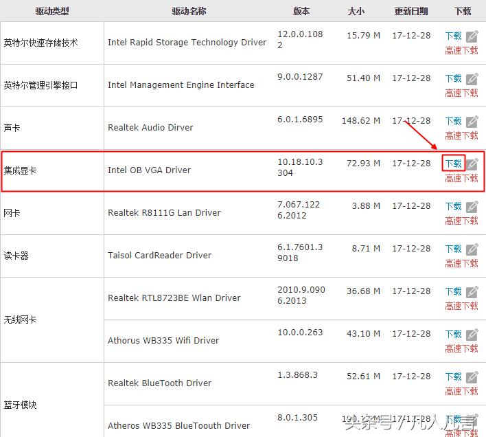Click edit pencil icon for Realtek R8111G Lan Driver

[472, 207]
